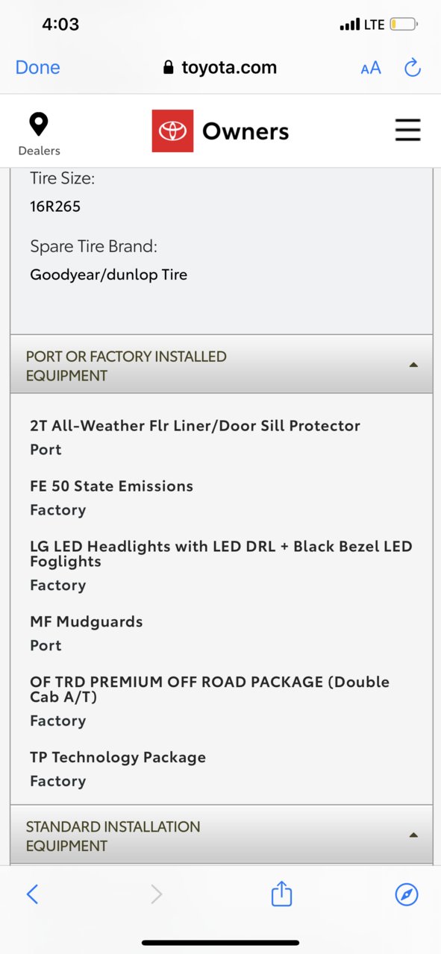This screenshot has height=954, width=441.
Task: Open the Owners section title
Action: [245, 131]
